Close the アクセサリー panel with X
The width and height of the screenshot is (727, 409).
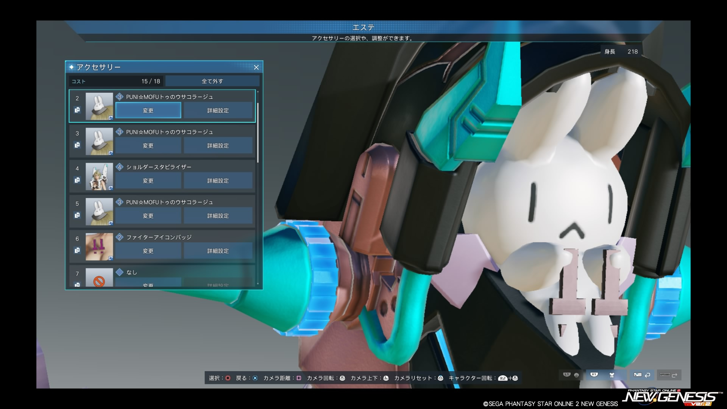point(256,67)
